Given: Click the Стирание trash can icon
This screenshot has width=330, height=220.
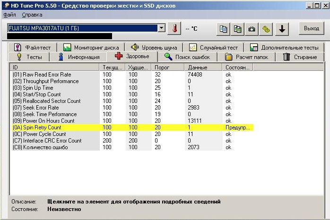Looking at the screenshot, I should [x=287, y=57].
